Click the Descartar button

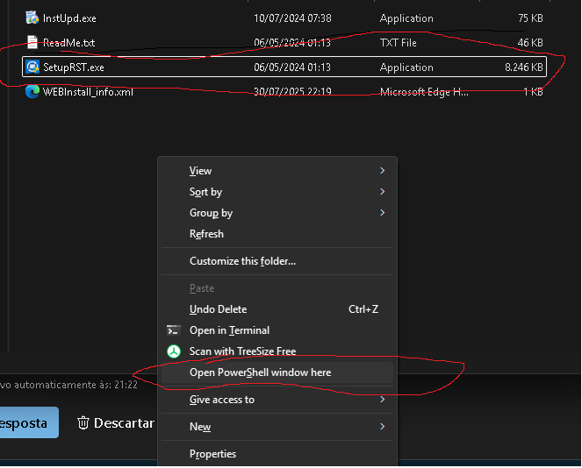point(116,422)
